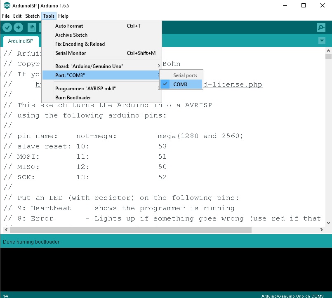Choose Auto Format menu entry

pos(101,26)
